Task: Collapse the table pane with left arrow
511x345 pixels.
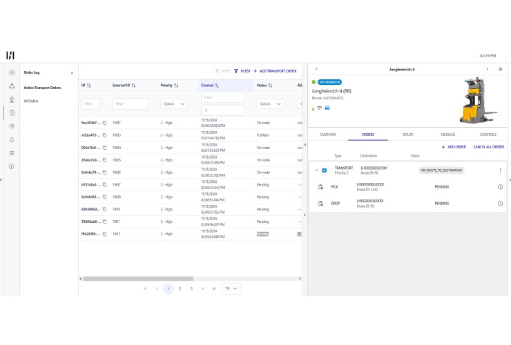Action: (x=305, y=145)
